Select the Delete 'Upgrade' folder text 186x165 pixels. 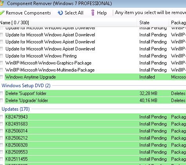(27, 100)
